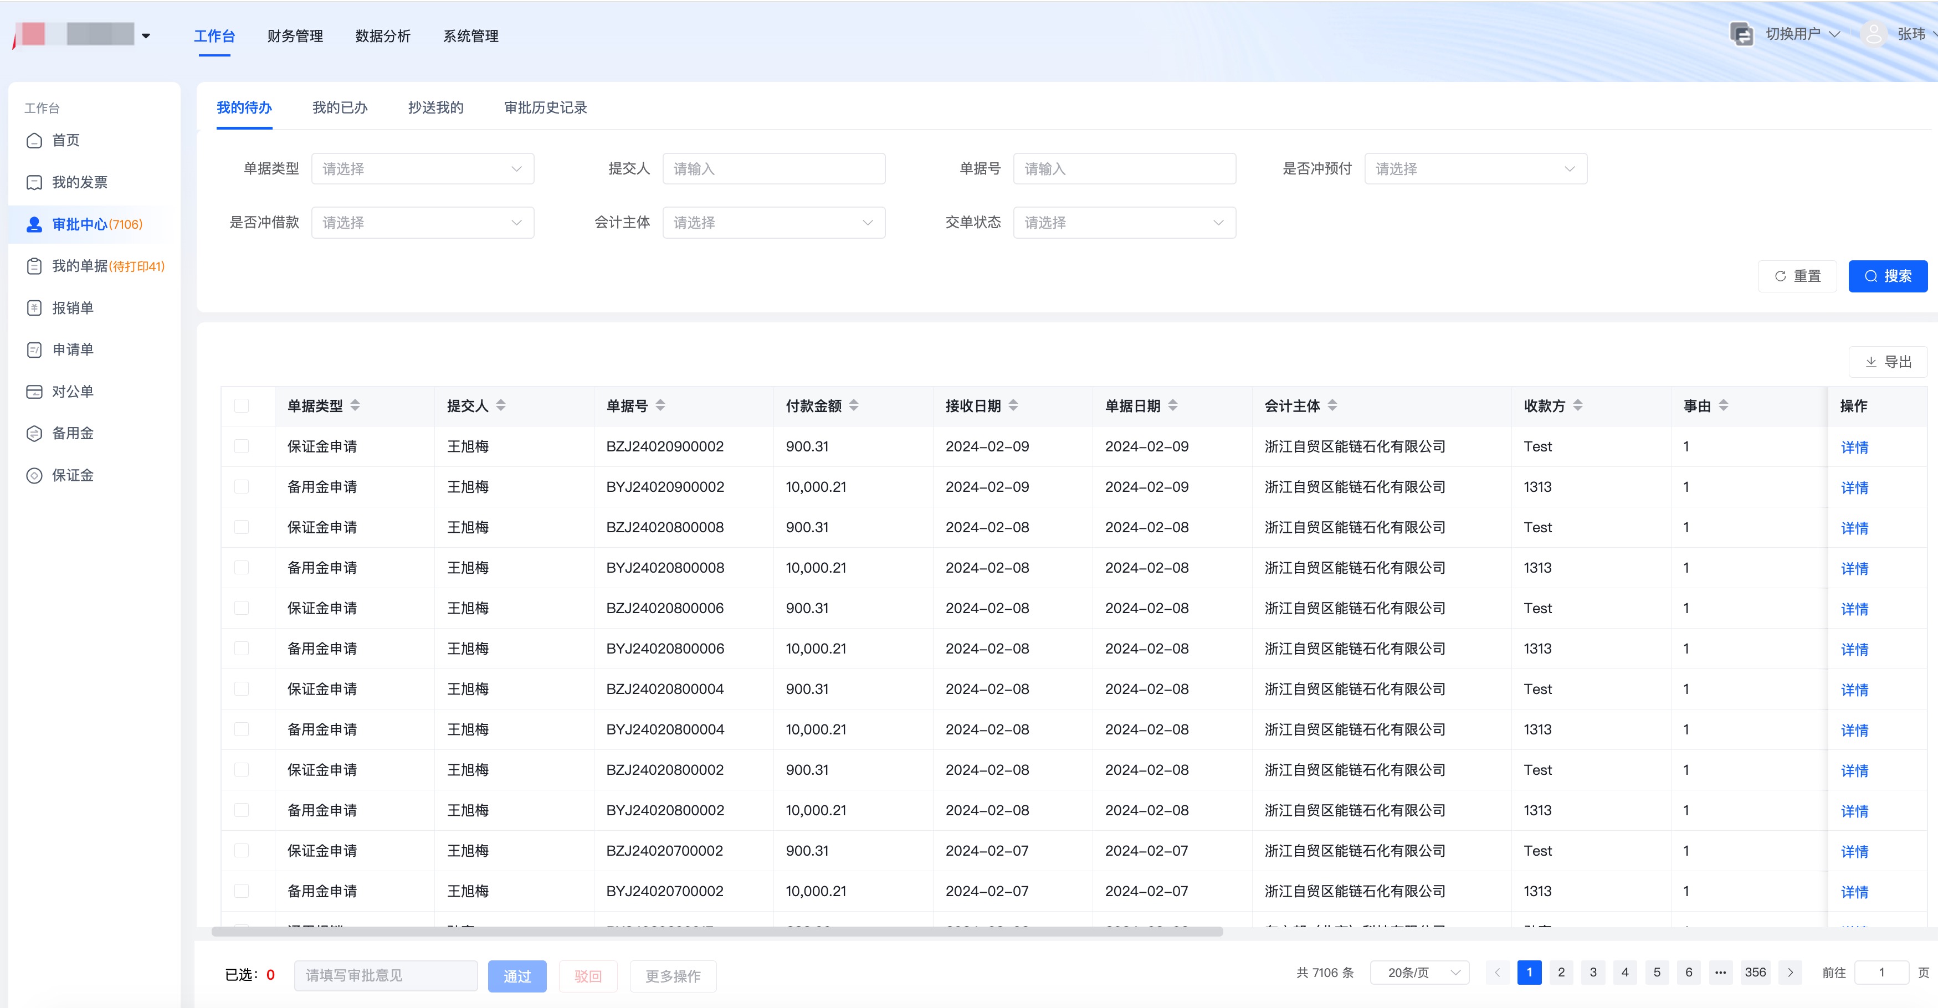Click the 备用金 sidebar icon

point(34,433)
